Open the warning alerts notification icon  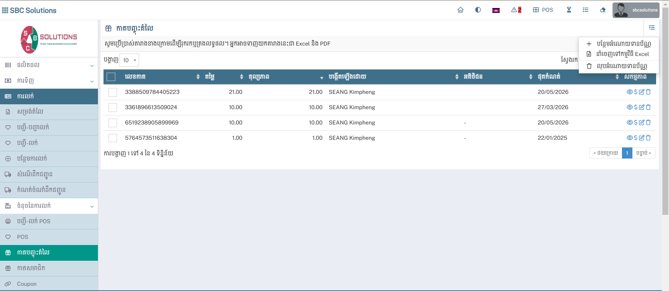(516, 10)
